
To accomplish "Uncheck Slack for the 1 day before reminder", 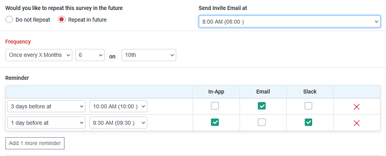I will (308, 122).
